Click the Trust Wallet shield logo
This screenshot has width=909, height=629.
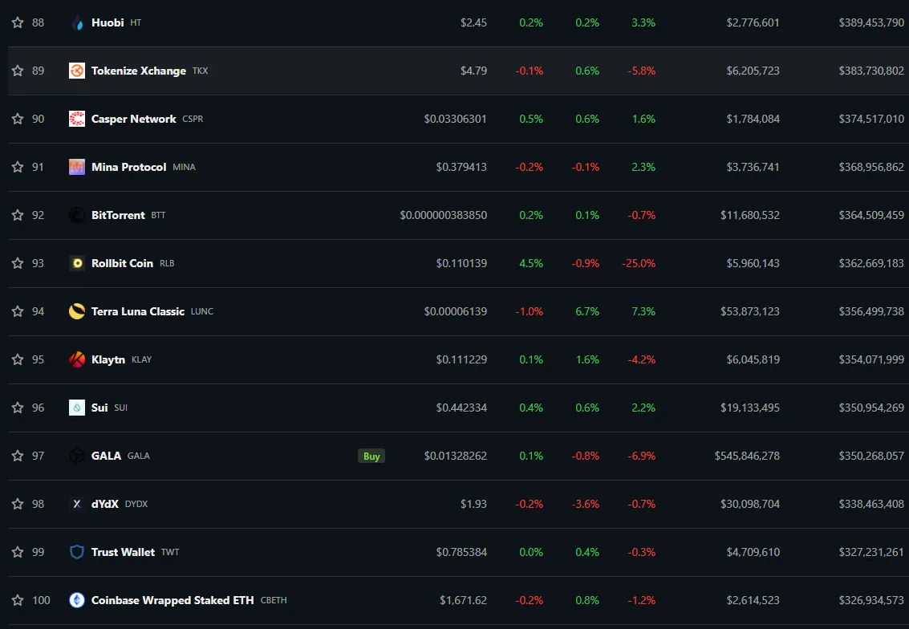pos(77,552)
